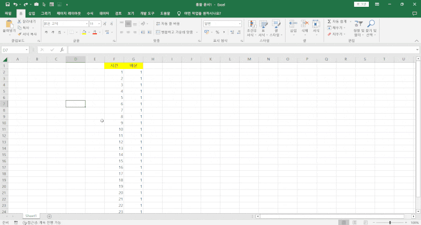Image resolution: width=421 pixels, height=225 pixels.
Task: Toggle Align Right
Action: click(x=135, y=32)
